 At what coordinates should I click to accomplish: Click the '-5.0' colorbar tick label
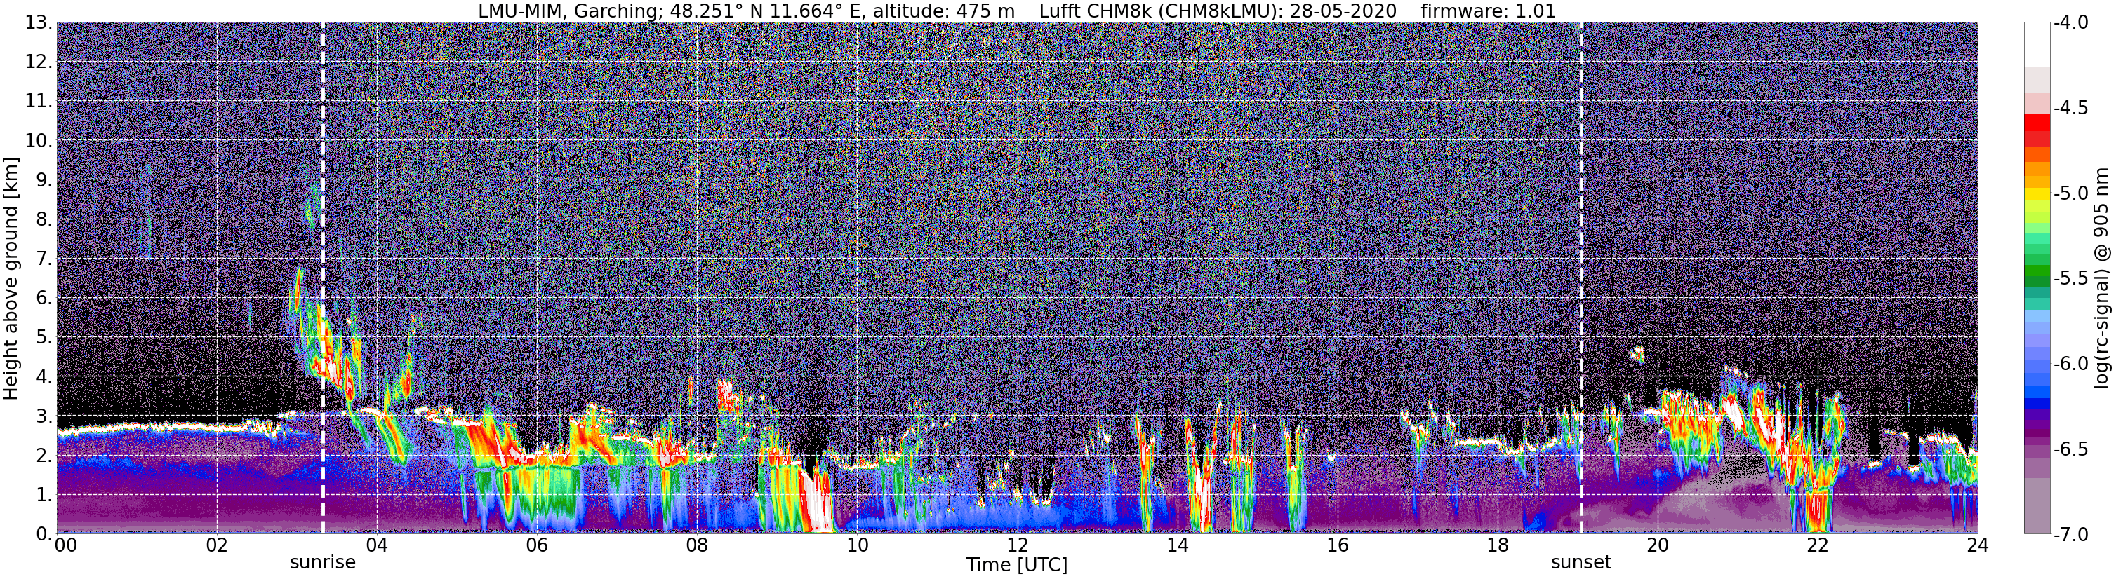tap(2071, 193)
